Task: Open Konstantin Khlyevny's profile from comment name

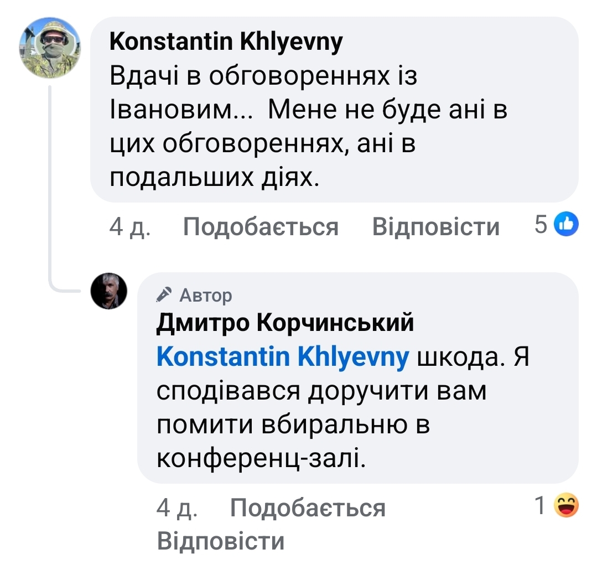Action: pyautogui.click(x=226, y=42)
